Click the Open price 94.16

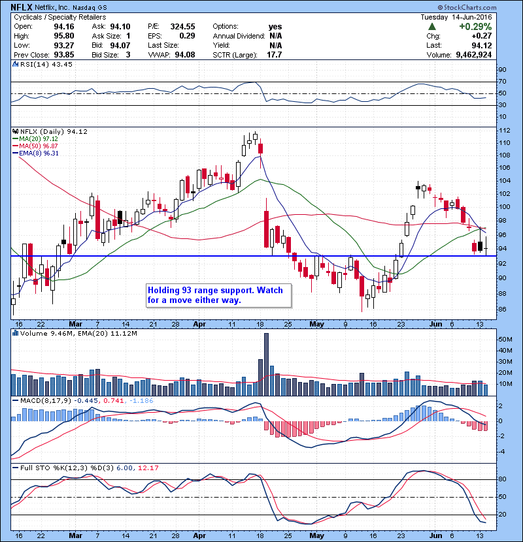(63, 27)
